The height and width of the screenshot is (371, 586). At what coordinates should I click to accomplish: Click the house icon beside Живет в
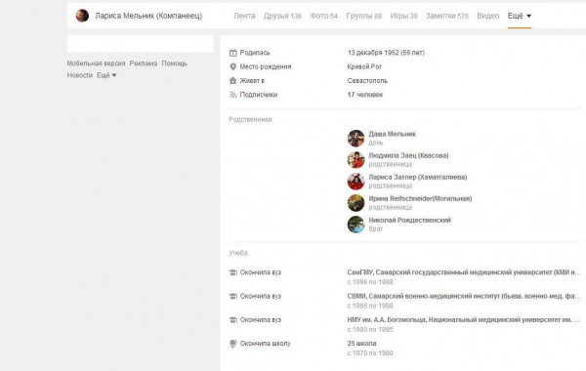pos(232,81)
